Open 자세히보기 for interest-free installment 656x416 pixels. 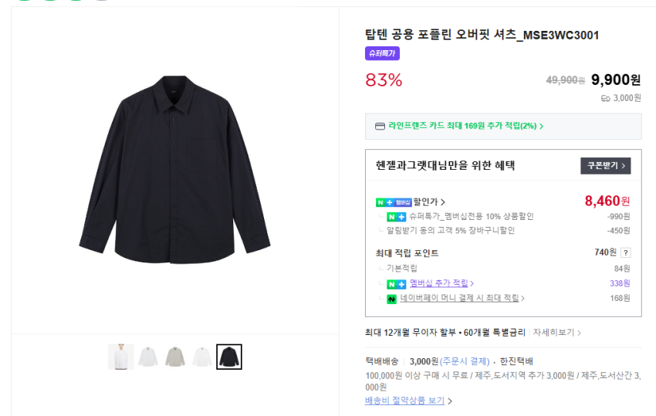[x=556, y=333]
